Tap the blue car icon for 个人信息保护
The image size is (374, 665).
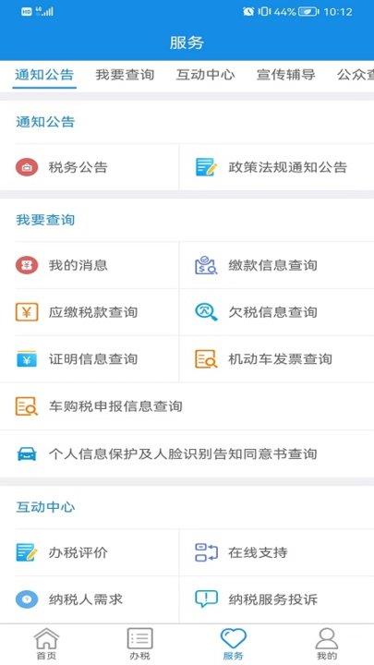pos(27,453)
